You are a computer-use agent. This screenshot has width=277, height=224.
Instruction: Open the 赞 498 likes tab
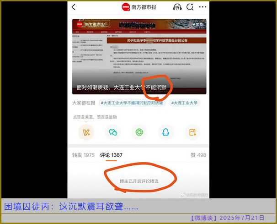click(x=198, y=155)
